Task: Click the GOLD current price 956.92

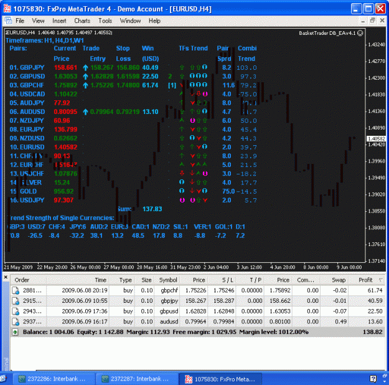Action: (63, 191)
